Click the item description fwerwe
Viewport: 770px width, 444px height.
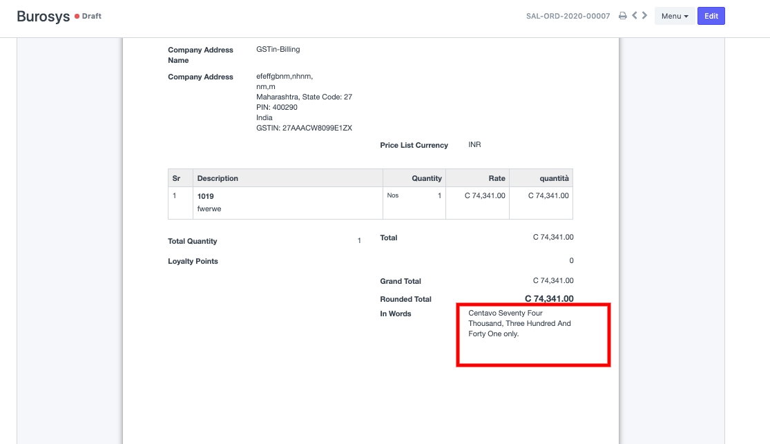point(209,209)
